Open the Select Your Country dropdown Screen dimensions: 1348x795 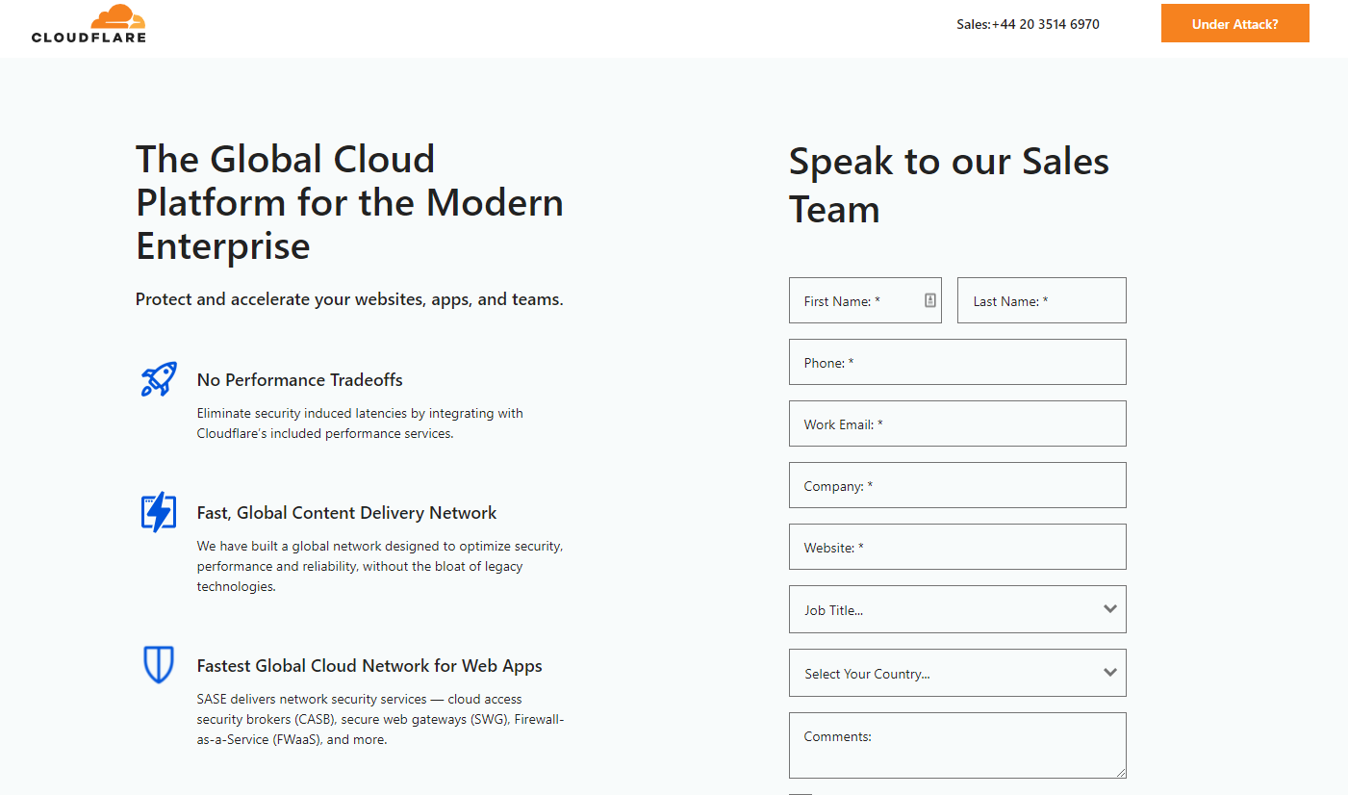pos(957,673)
